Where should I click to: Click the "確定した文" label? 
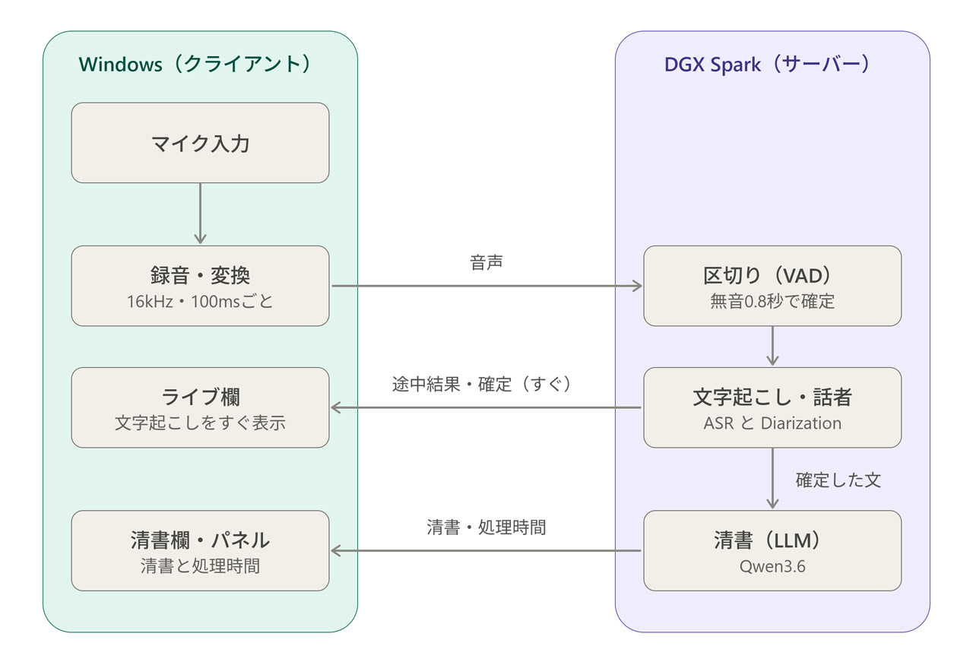tap(838, 480)
